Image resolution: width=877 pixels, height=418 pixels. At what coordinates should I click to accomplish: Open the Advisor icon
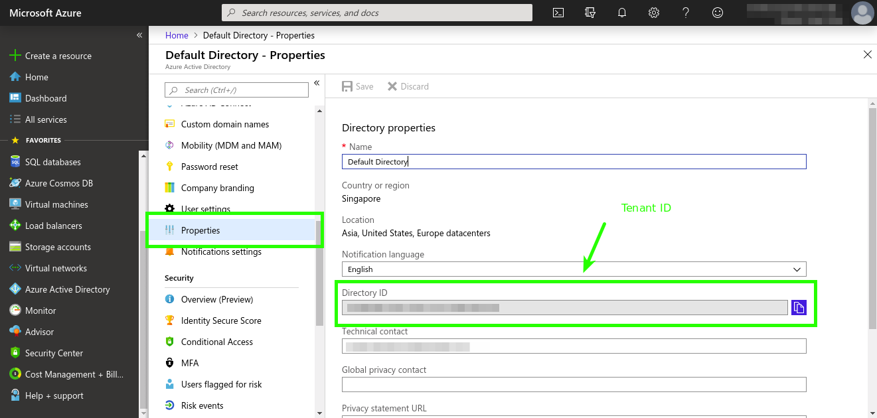click(15, 332)
